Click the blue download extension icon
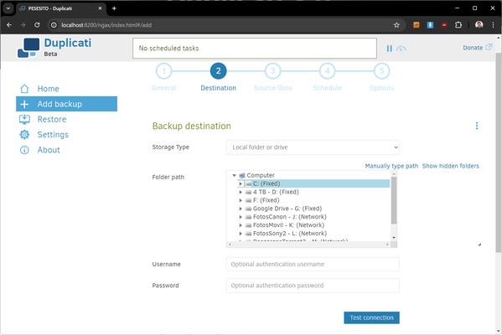Screen dimensions: 502x335 [x=430, y=24]
